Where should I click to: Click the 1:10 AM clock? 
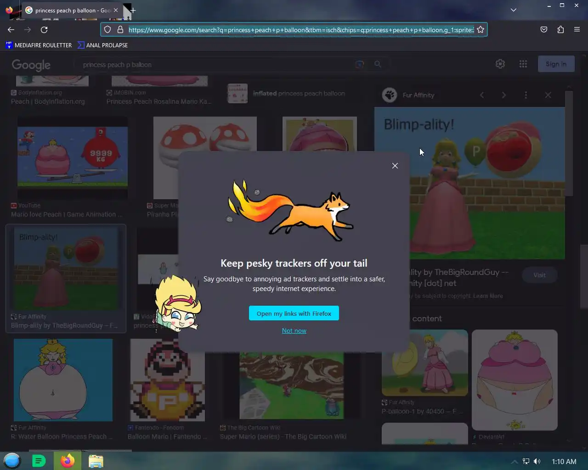[x=564, y=462]
